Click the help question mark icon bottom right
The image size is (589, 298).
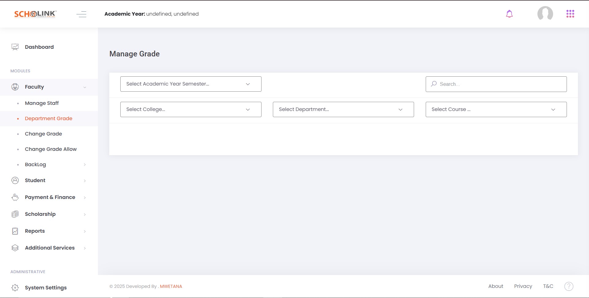click(x=569, y=286)
